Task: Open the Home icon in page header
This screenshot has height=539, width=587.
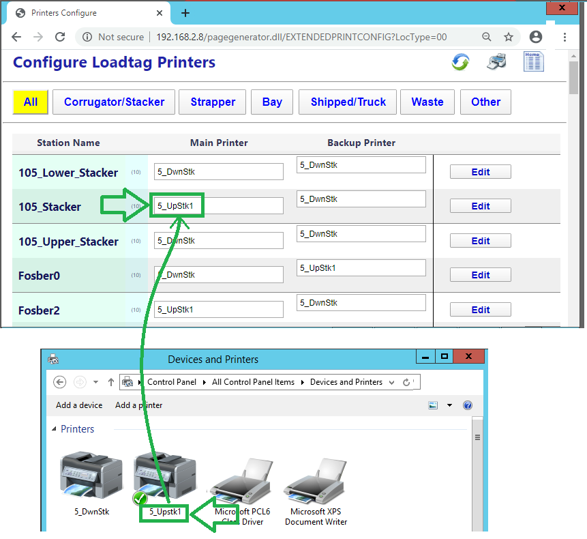Action: click(x=533, y=61)
